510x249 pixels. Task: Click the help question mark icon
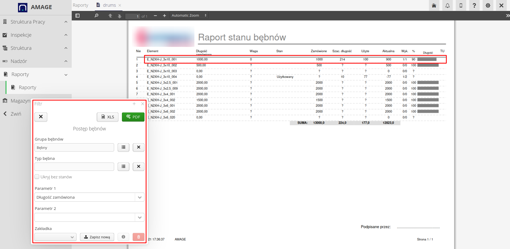tap(474, 6)
